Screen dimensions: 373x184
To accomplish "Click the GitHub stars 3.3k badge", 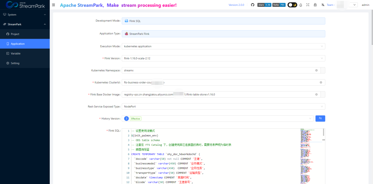I will (264, 5).
